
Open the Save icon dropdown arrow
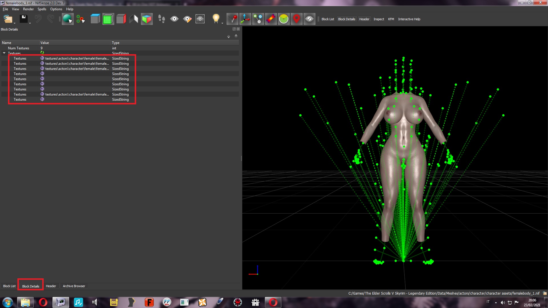30,23
